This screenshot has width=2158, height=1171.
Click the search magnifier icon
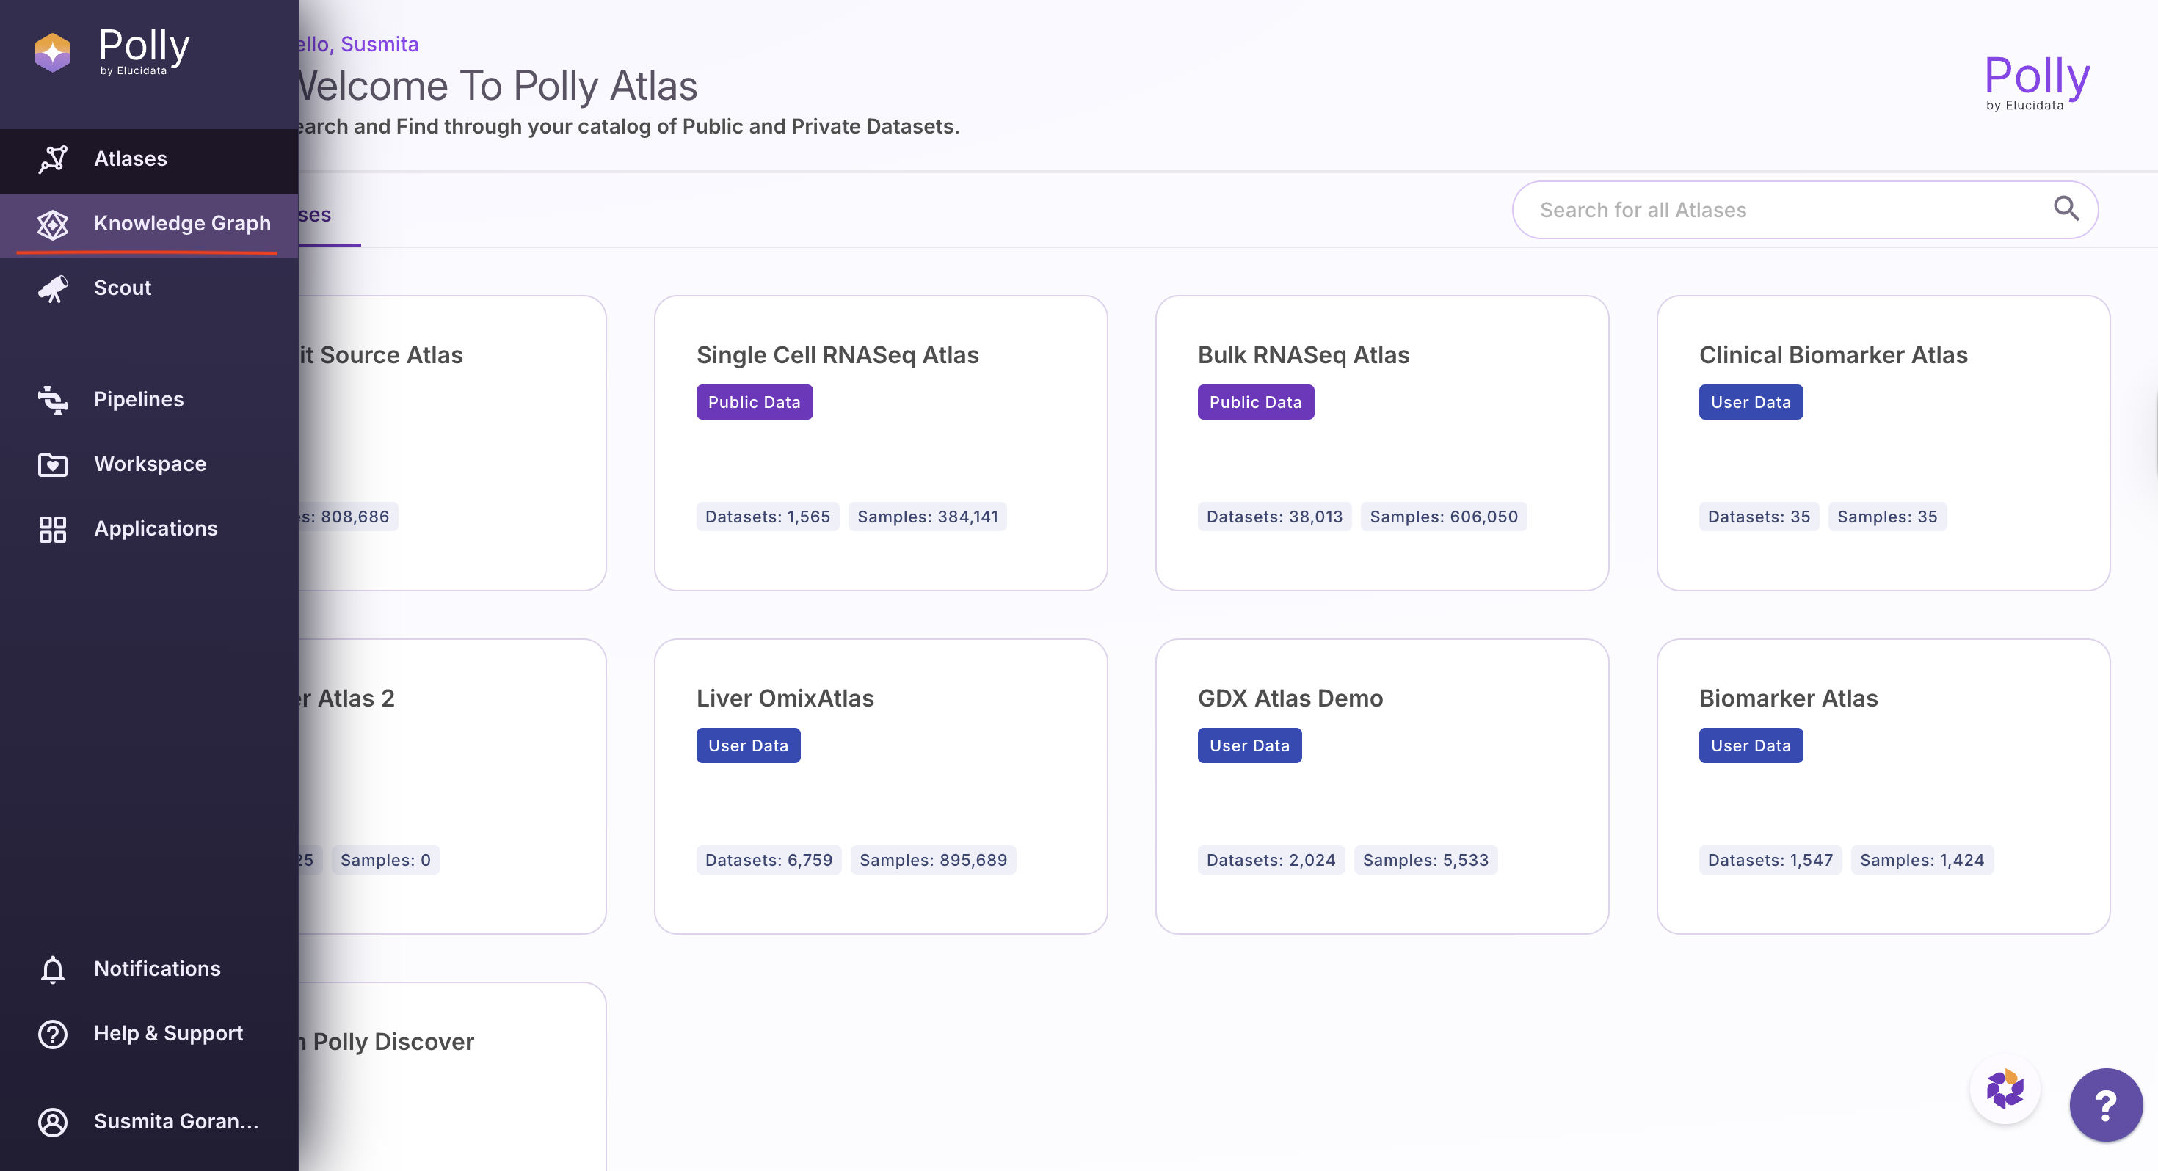tap(2066, 208)
